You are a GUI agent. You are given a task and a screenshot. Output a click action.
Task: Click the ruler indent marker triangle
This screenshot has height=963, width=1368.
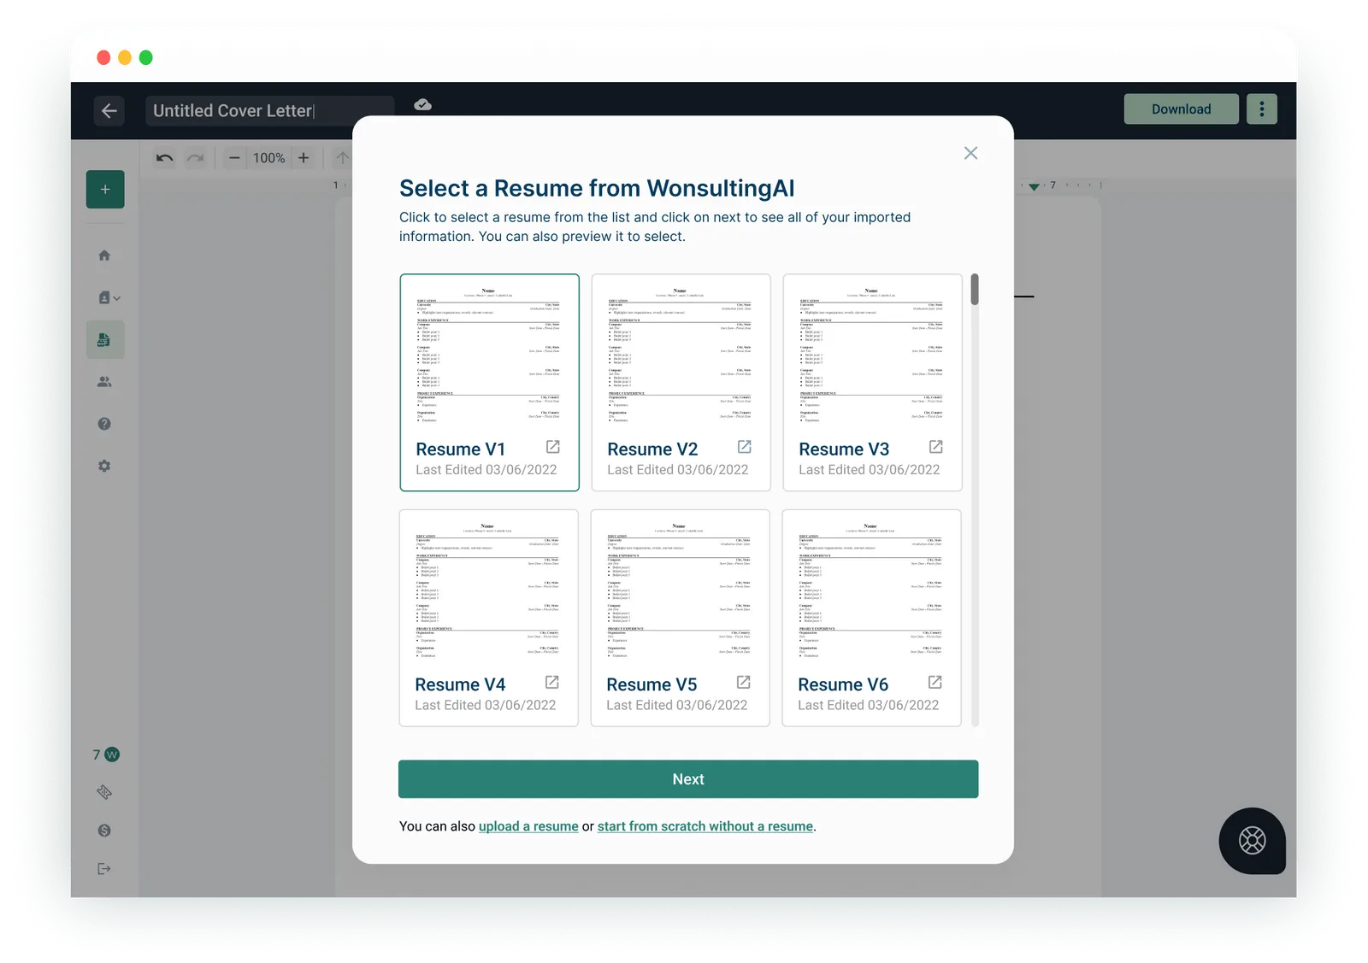[x=1035, y=186]
